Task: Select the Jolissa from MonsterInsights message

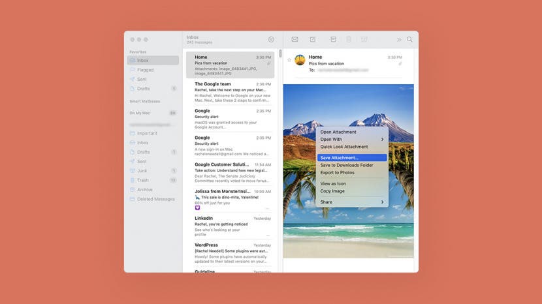Action: tap(231, 200)
